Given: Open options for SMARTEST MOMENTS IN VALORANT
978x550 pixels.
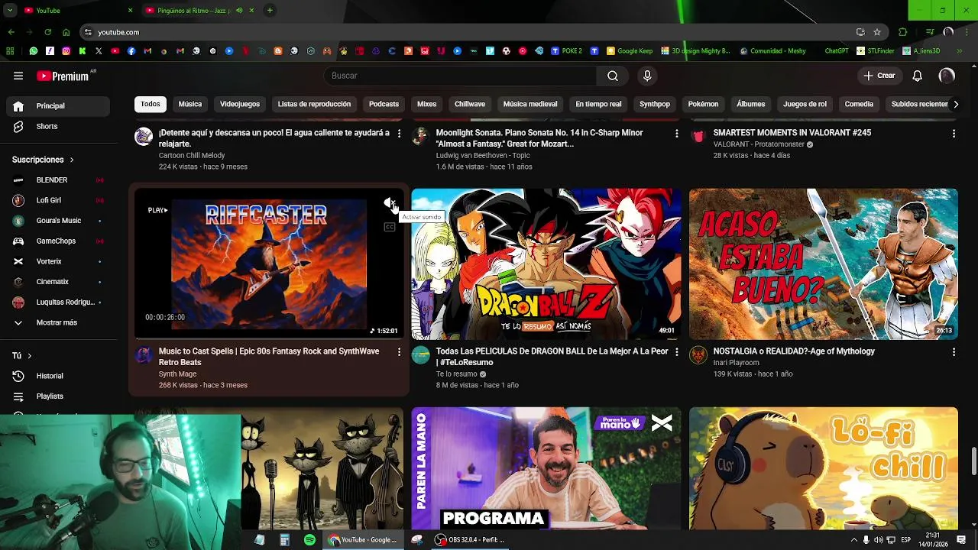Looking at the screenshot, I should click(x=954, y=133).
